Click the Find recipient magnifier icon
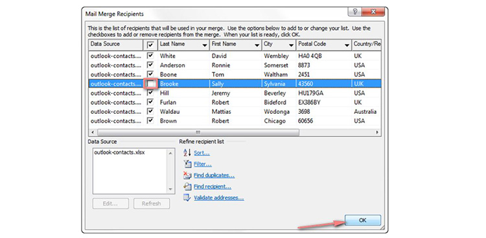Screen dimensions: 486x238 click(187, 186)
